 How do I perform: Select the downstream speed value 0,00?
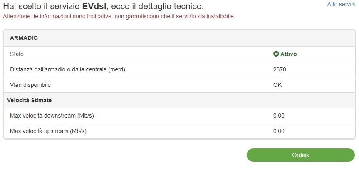(x=279, y=116)
